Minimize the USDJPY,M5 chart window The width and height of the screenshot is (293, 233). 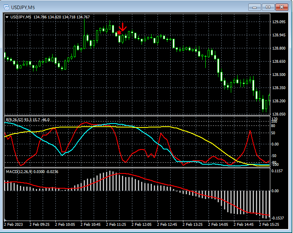254,7
